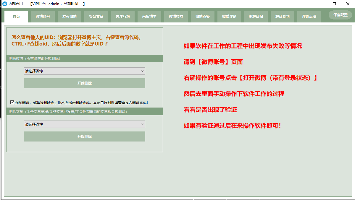Click the 保存配置 button
This screenshot has height=200, width=355.
(340, 14)
